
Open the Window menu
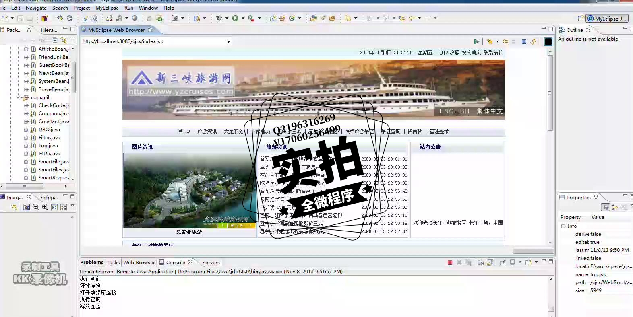pyautogui.click(x=148, y=8)
